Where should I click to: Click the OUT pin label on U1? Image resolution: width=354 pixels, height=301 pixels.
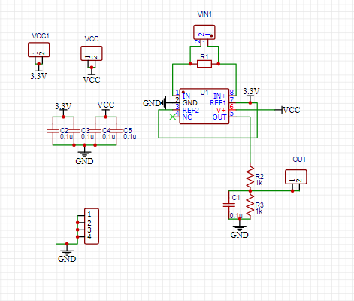click(x=219, y=117)
